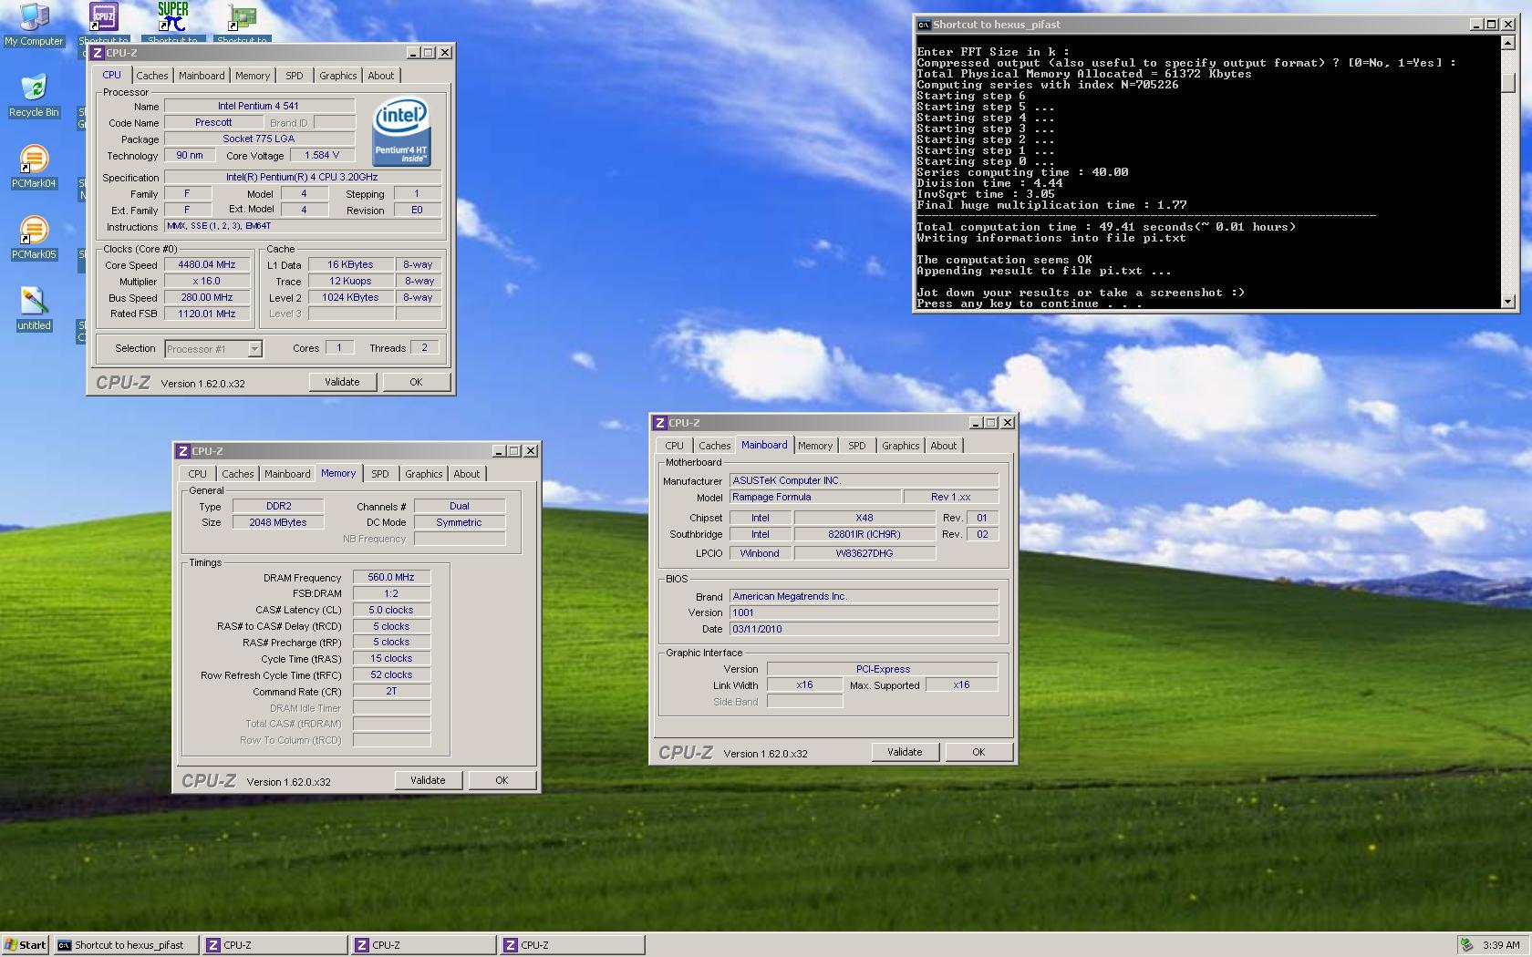This screenshot has height=957, width=1532.
Task: Switch to Caches tab in Memory window
Action: point(238,474)
